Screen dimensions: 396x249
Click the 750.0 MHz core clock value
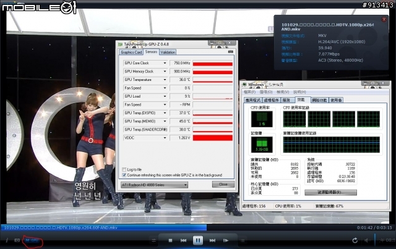coord(181,63)
